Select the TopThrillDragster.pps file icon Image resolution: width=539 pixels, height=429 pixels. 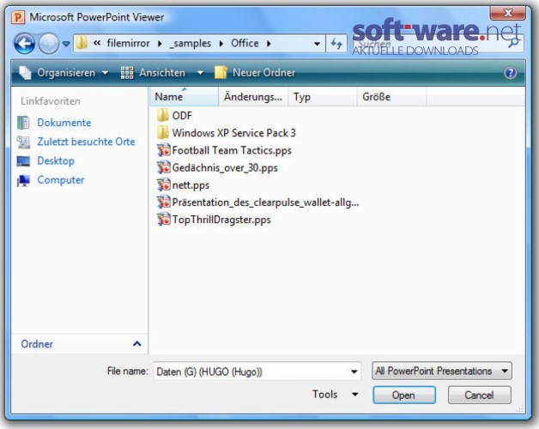click(x=163, y=219)
